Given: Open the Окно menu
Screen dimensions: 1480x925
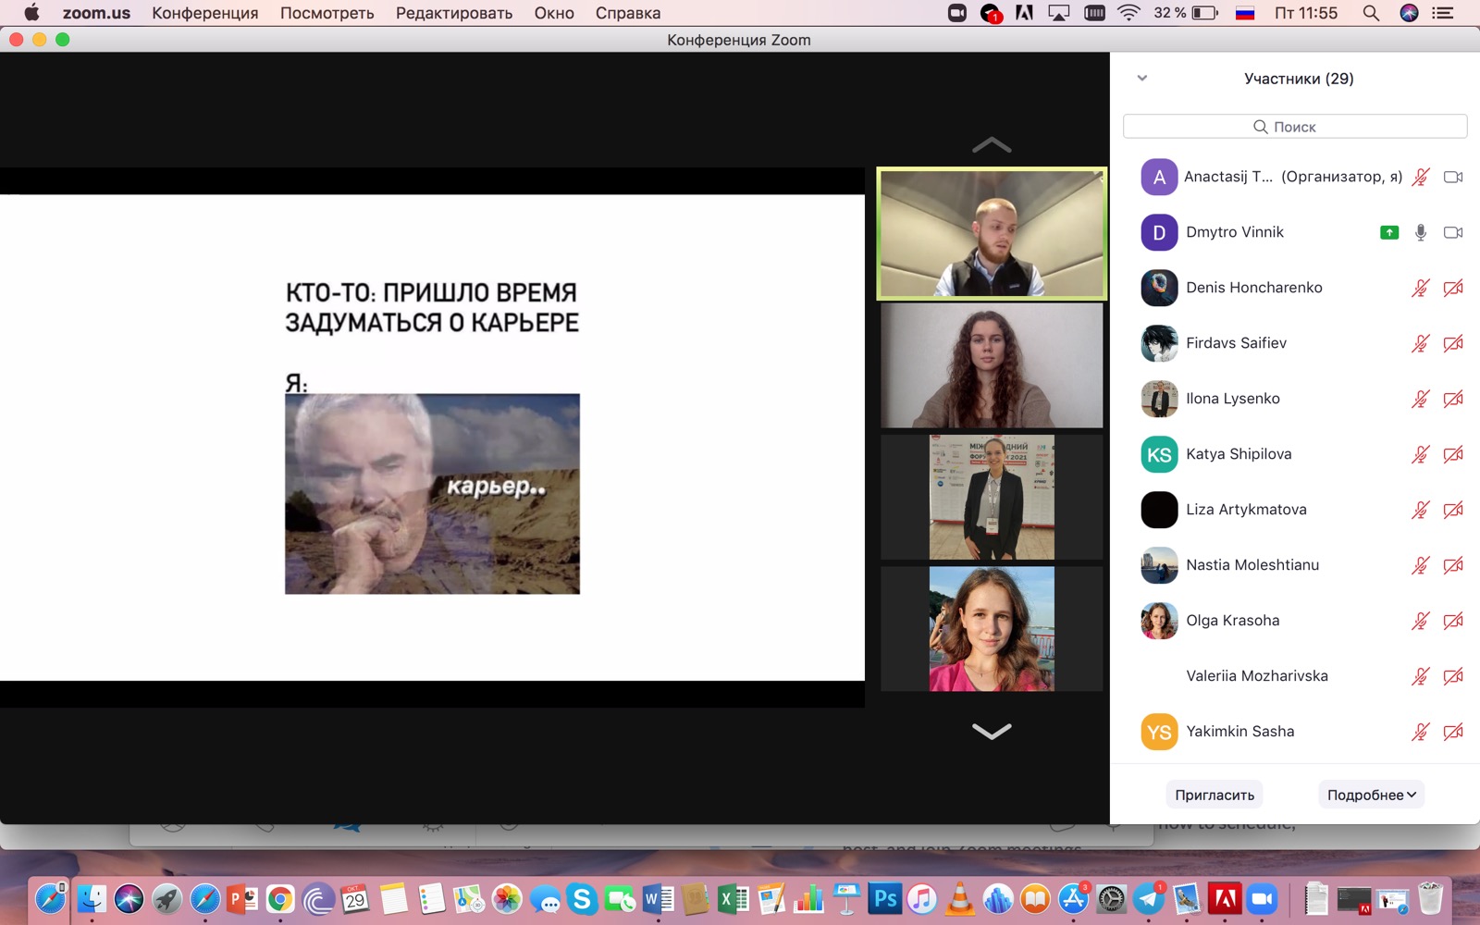Looking at the screenshot, I should pyautogui.click(x=554, y=13).
